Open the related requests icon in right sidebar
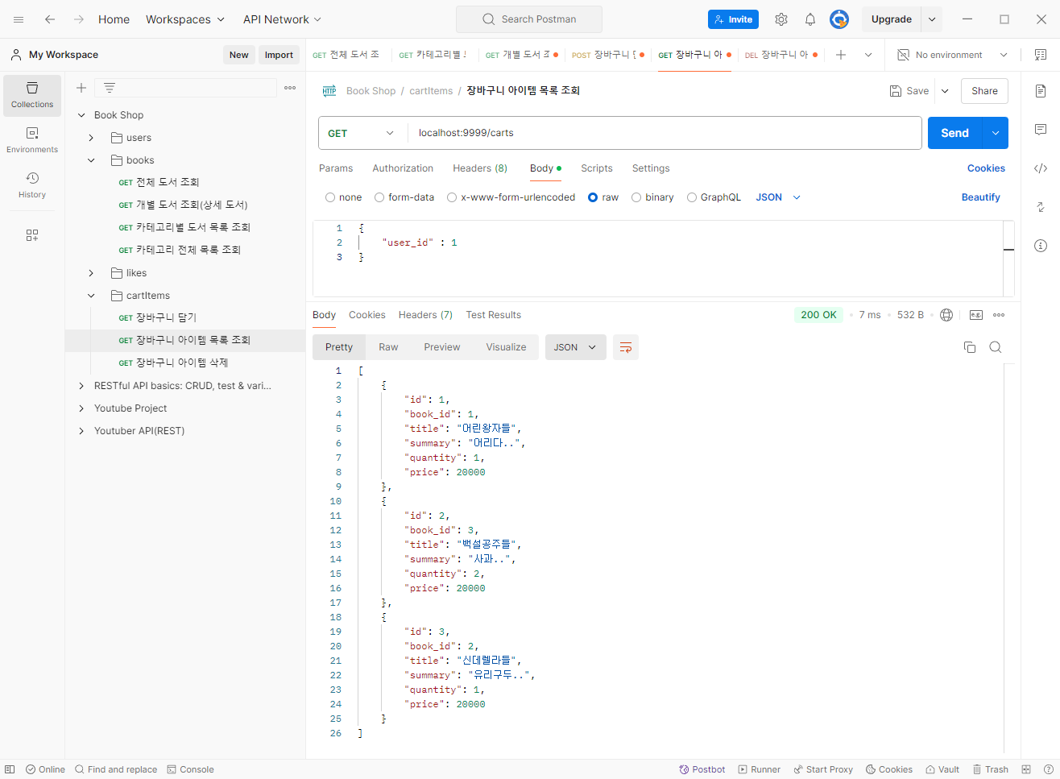Viewport: 1060px width, 779px height. (1041, 207)
